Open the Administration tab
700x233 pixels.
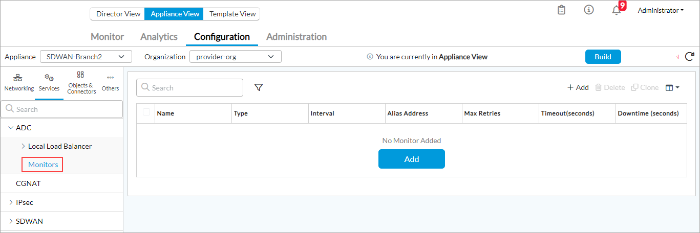pos(296,37)
